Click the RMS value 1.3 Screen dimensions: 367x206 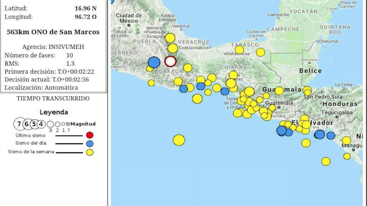[70, 64]
